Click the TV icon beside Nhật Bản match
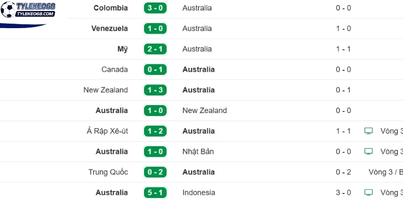Screen dimensions: 403x201 pyautogui.click(x=369, y=152)
